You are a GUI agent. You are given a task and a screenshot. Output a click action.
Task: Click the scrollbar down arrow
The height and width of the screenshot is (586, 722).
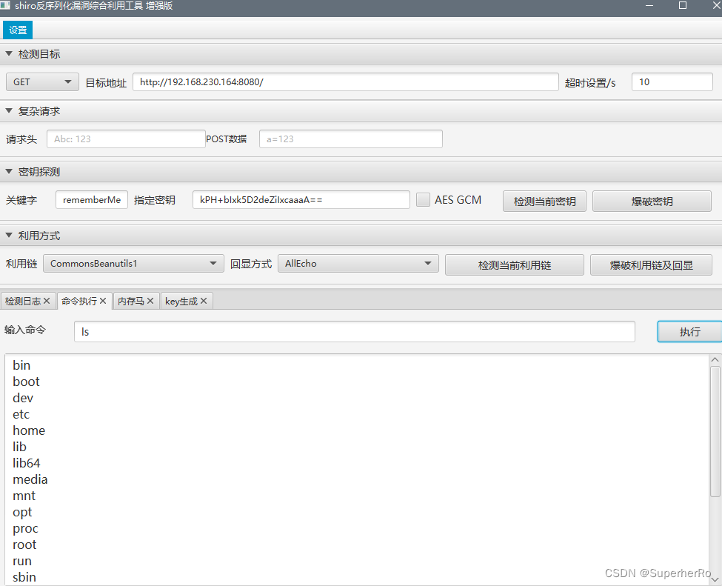[715, 580]
